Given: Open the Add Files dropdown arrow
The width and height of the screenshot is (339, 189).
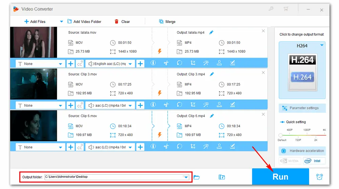Looking at the screenshot, I should click(61, 22).
